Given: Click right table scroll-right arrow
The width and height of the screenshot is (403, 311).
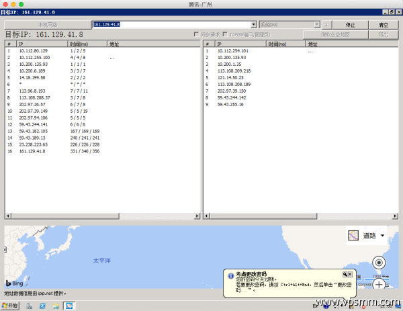Looking at the screenshot, I should click(x=395, y=216).
